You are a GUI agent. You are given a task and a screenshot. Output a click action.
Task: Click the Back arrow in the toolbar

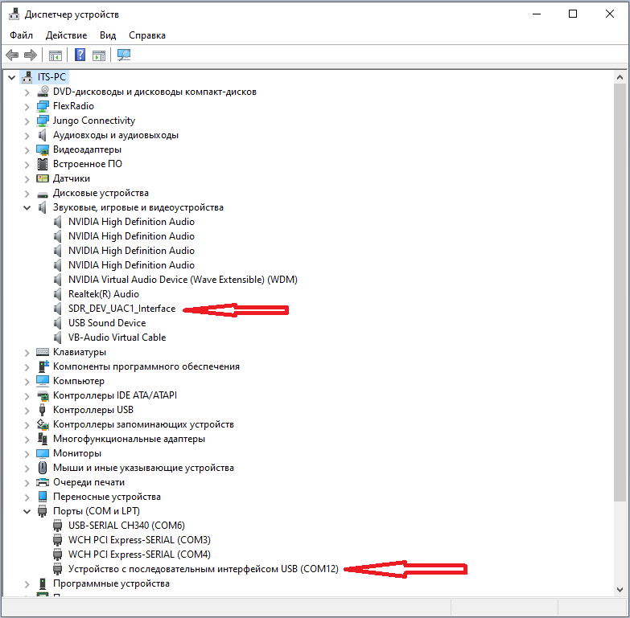click(x=12, y=55)
